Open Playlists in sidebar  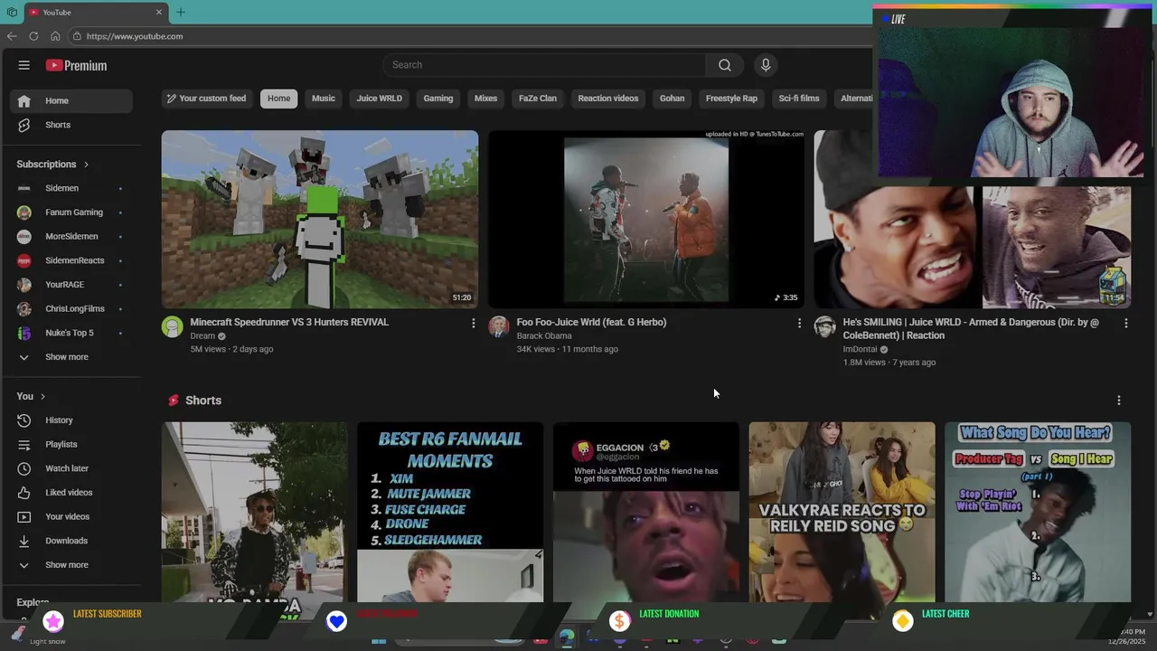point(71,445)
